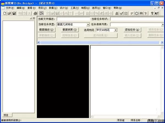This screenshot has width=165, height=123.
Task: Pin the left project panel
Action: tap(31, 18)
